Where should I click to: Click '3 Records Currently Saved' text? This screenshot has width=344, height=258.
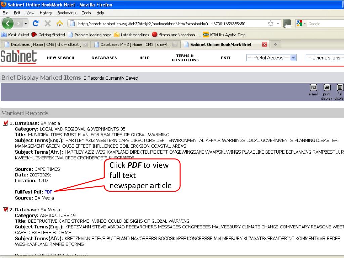click(x=111, y=78)
